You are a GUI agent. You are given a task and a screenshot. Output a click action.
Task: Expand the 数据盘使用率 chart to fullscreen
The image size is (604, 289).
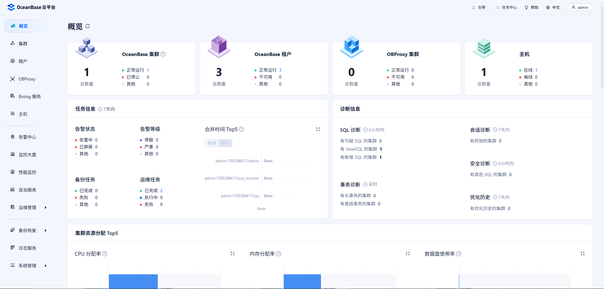[583, 253]
